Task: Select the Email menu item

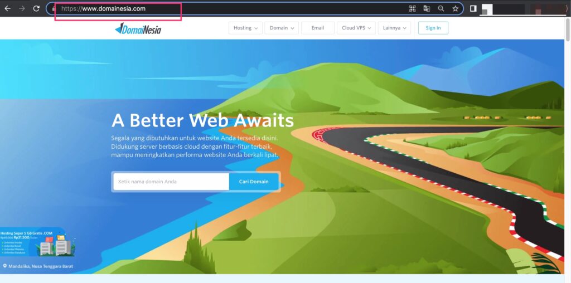Action: [x=318, y=28]
